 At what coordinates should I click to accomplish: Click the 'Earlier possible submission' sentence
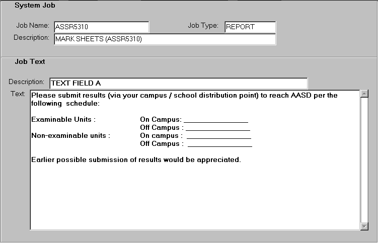coord(136,160)
